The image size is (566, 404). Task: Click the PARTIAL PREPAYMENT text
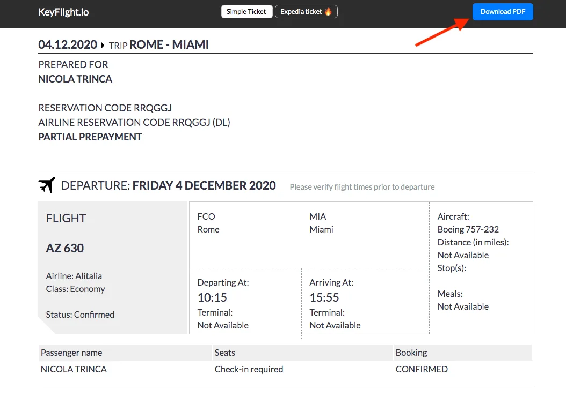(90, 137)
